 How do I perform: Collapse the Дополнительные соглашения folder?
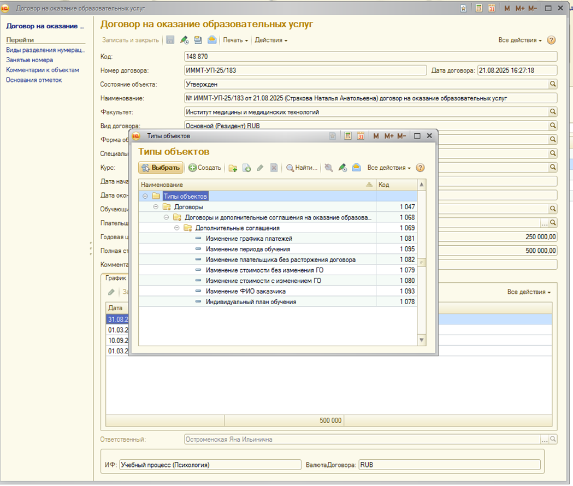[177, 228]
